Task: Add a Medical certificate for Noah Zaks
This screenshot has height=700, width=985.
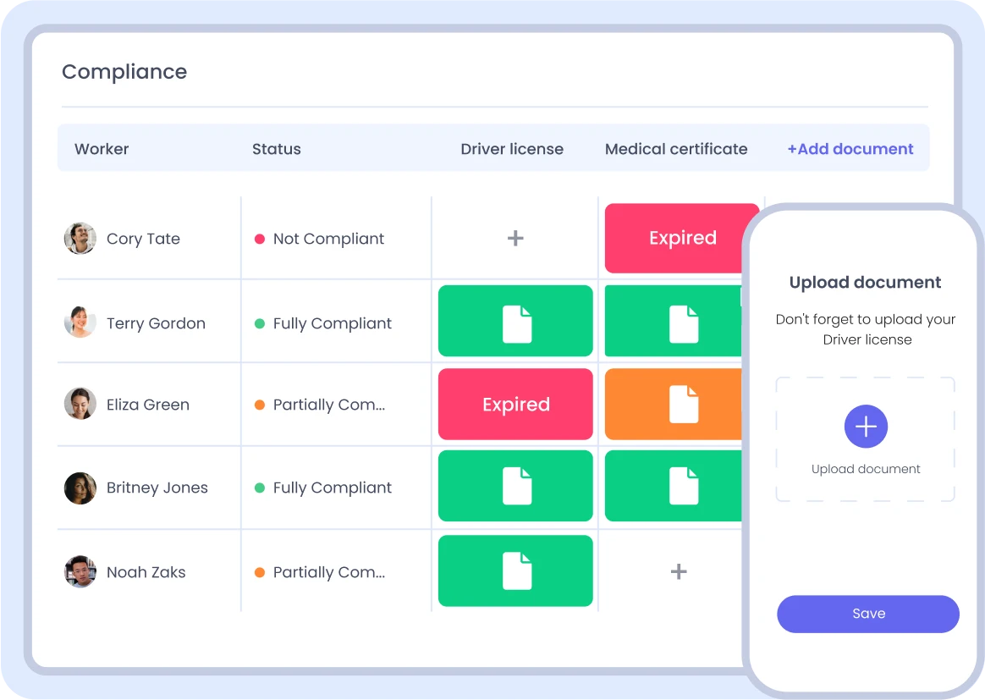Action: coord(678,571)
